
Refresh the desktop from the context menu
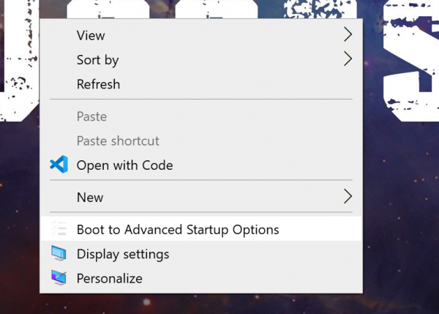(x=98, y=84)
